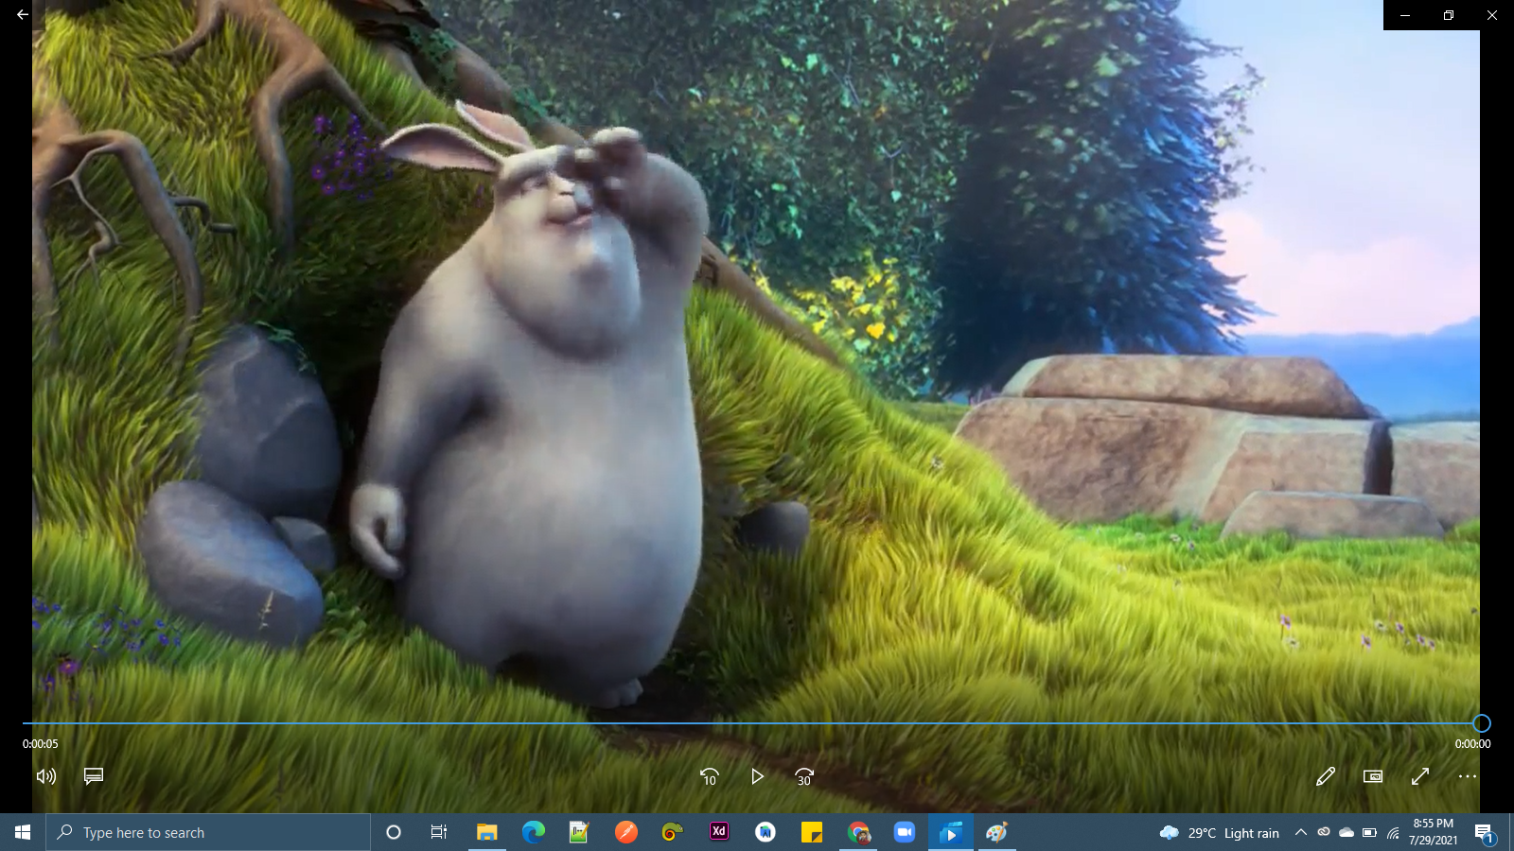Skip forward 30 seconds
The height and width of the screenshot is (851, 1514).
point(804,776)
